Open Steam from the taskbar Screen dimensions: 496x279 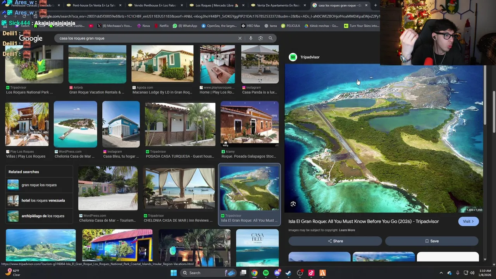pyautogui.click(x=288, y=273)
